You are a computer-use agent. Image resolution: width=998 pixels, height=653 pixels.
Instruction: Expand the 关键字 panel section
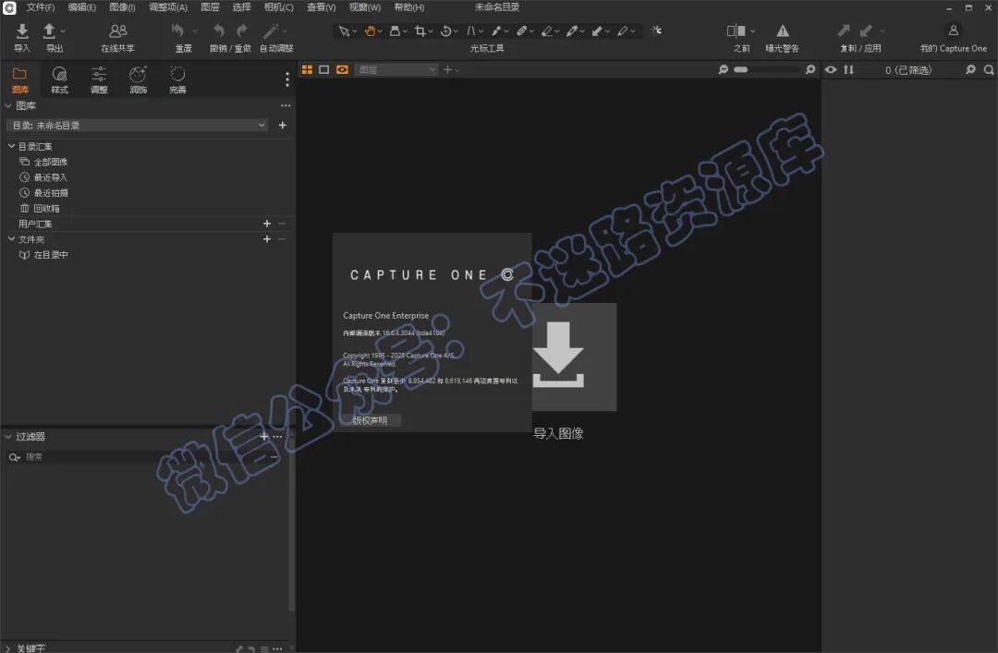click(8, 647)
